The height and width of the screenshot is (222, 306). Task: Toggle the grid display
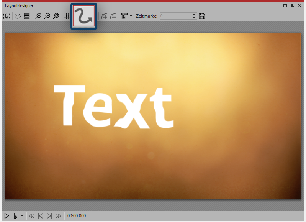[67, 16]
